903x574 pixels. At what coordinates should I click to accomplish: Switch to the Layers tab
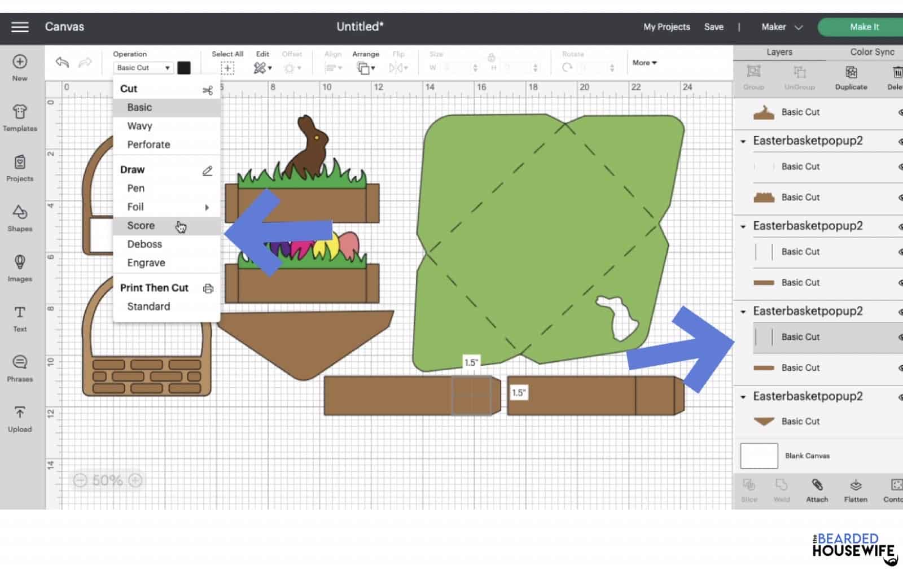tap(779, 52)
